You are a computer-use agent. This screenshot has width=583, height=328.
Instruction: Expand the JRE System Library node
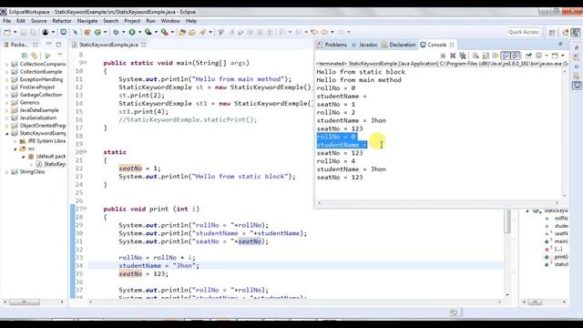15,141
